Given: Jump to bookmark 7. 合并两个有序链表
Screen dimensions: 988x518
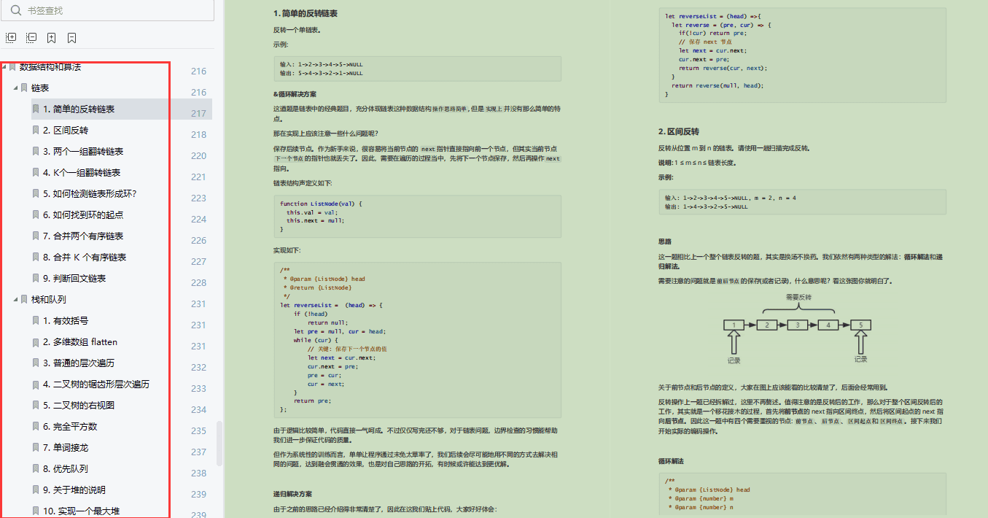Looking at the screenshot, I should point(83,236).
